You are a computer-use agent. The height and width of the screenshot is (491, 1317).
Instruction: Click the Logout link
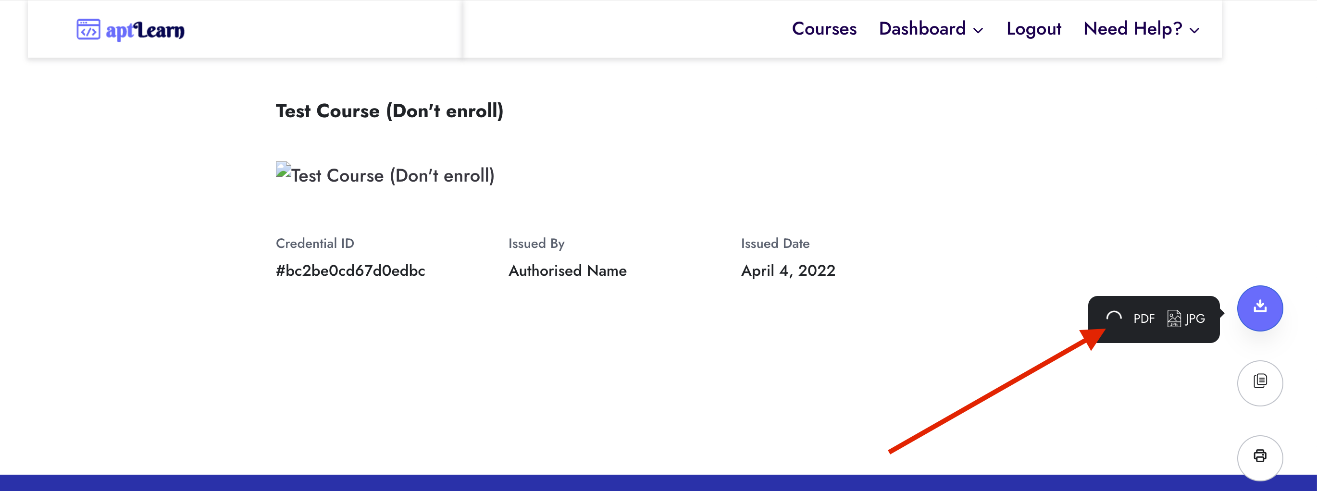1034,29
